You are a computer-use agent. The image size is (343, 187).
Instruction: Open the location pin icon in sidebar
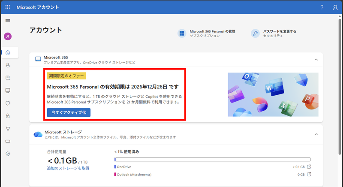(8, 154)
